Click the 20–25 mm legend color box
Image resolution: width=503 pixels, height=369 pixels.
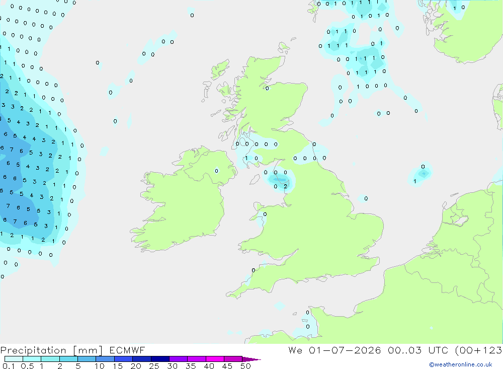(x=142, y=359)
